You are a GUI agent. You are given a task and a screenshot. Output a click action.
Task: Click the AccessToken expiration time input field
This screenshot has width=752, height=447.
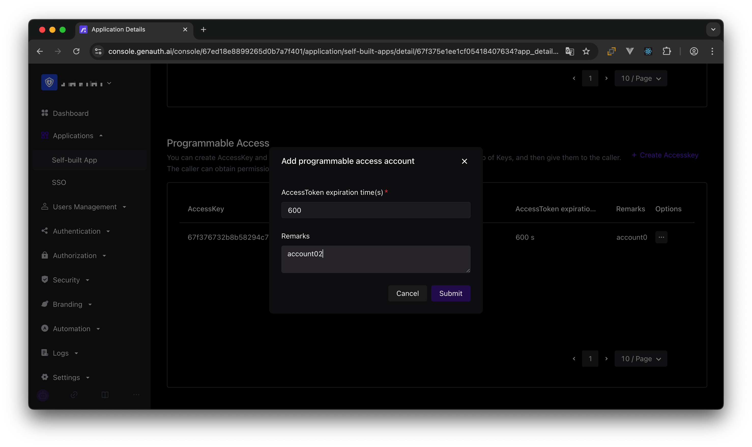375,210
